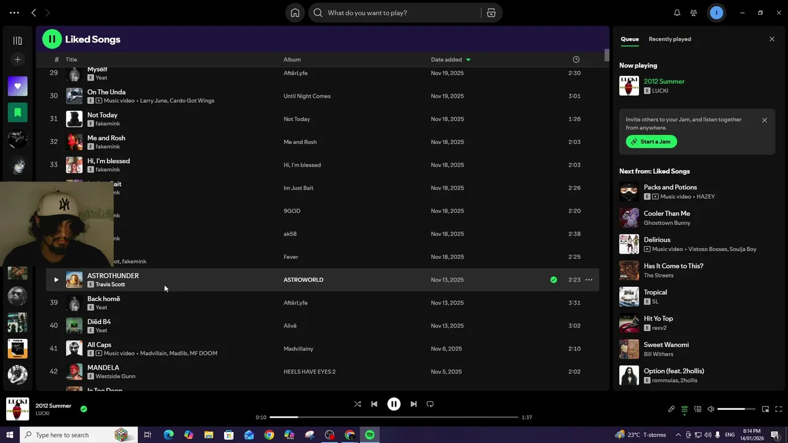Open Liked Songs heart in sidebar
Image resolution: width=788 pixels, height=443 pixels.
[17, 86]
